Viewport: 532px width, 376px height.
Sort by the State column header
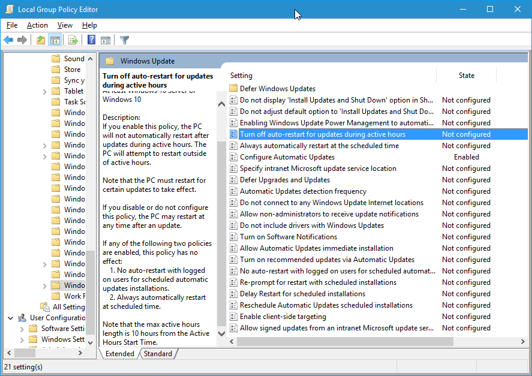pos(467,76)
